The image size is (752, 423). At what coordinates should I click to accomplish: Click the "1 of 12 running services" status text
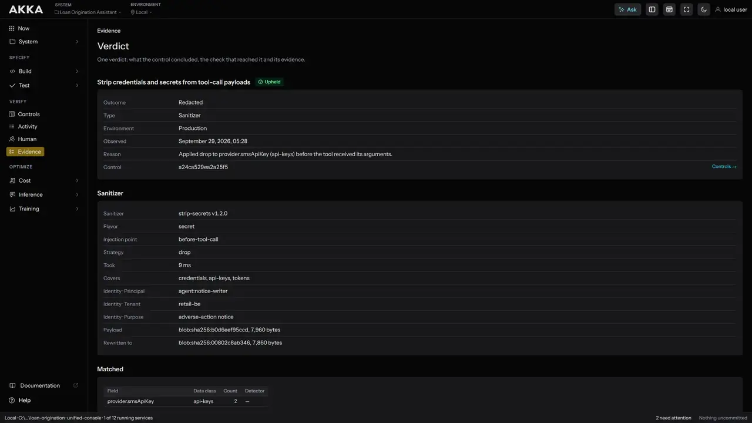(x=128, y=418)
